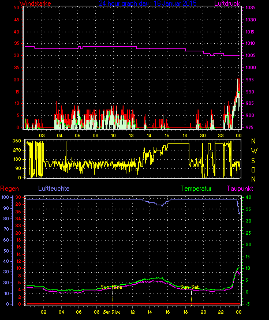Click the red 40 wind speed axis value
Viewport: 269px width, 320px height.
tap(17, 32)
